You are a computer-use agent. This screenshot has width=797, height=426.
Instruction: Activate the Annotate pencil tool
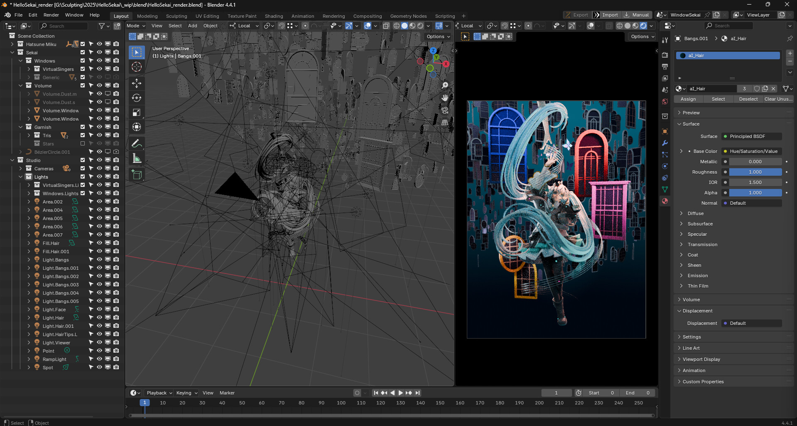point(137,143)
